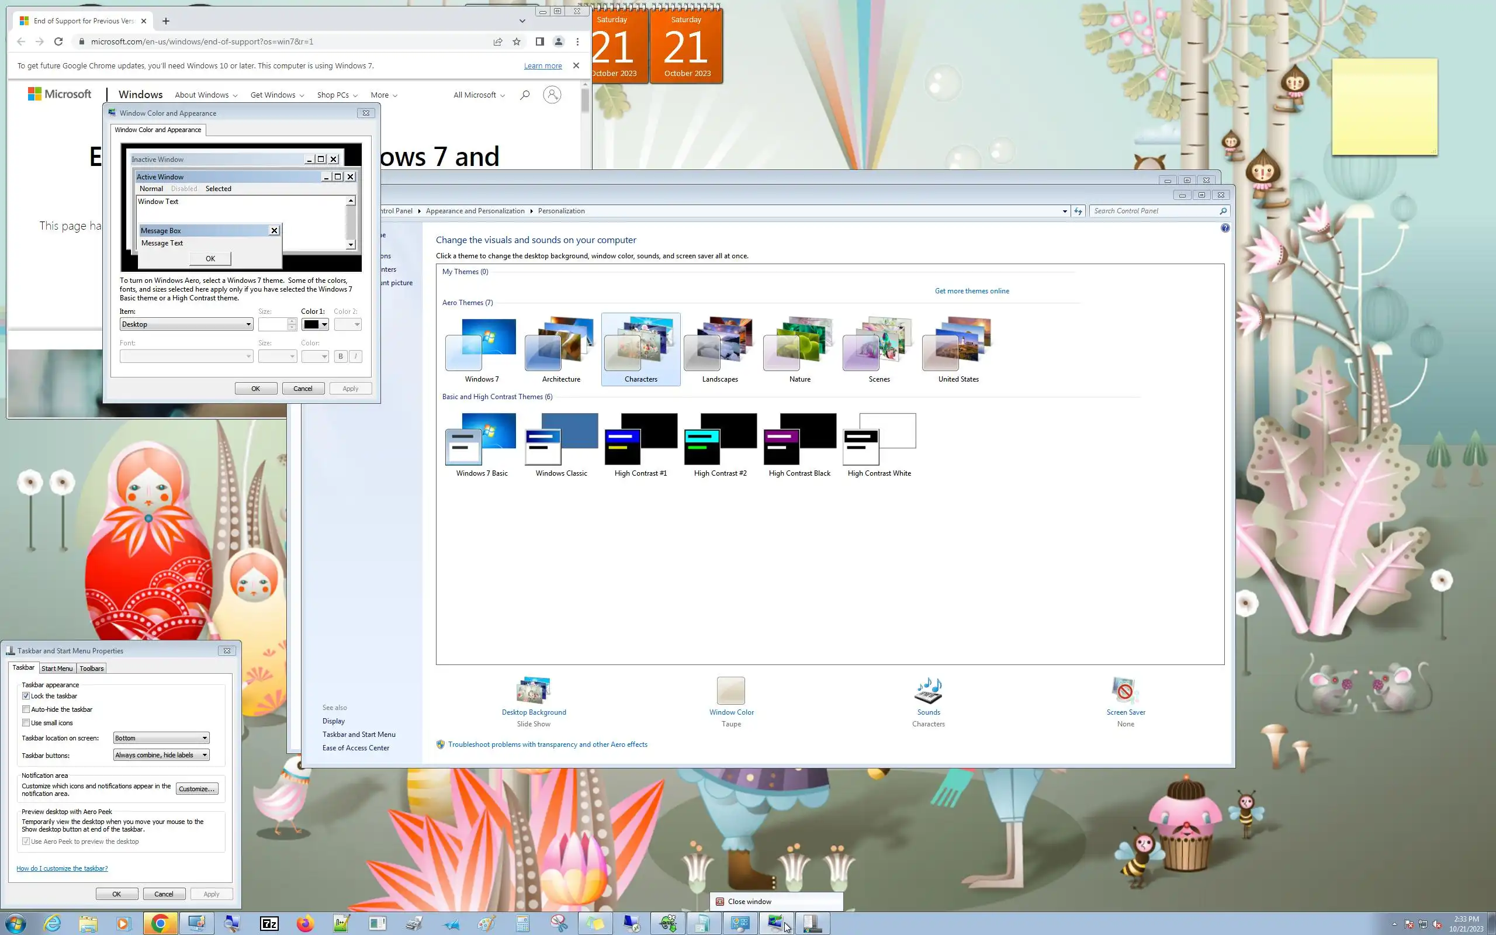The height and width of the screenshot is (935, 1496).
Task: Bookmark this page with the star icon
Action: tap(517, 41)
